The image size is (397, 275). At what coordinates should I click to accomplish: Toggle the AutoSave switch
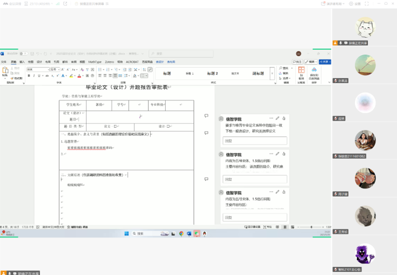pos(23,54)
